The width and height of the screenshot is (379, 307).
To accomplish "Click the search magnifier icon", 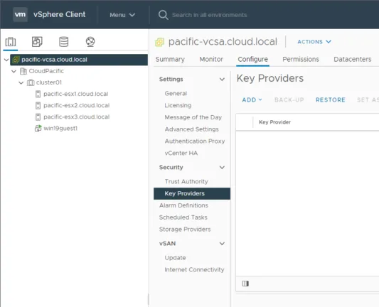I will (163, 15).
